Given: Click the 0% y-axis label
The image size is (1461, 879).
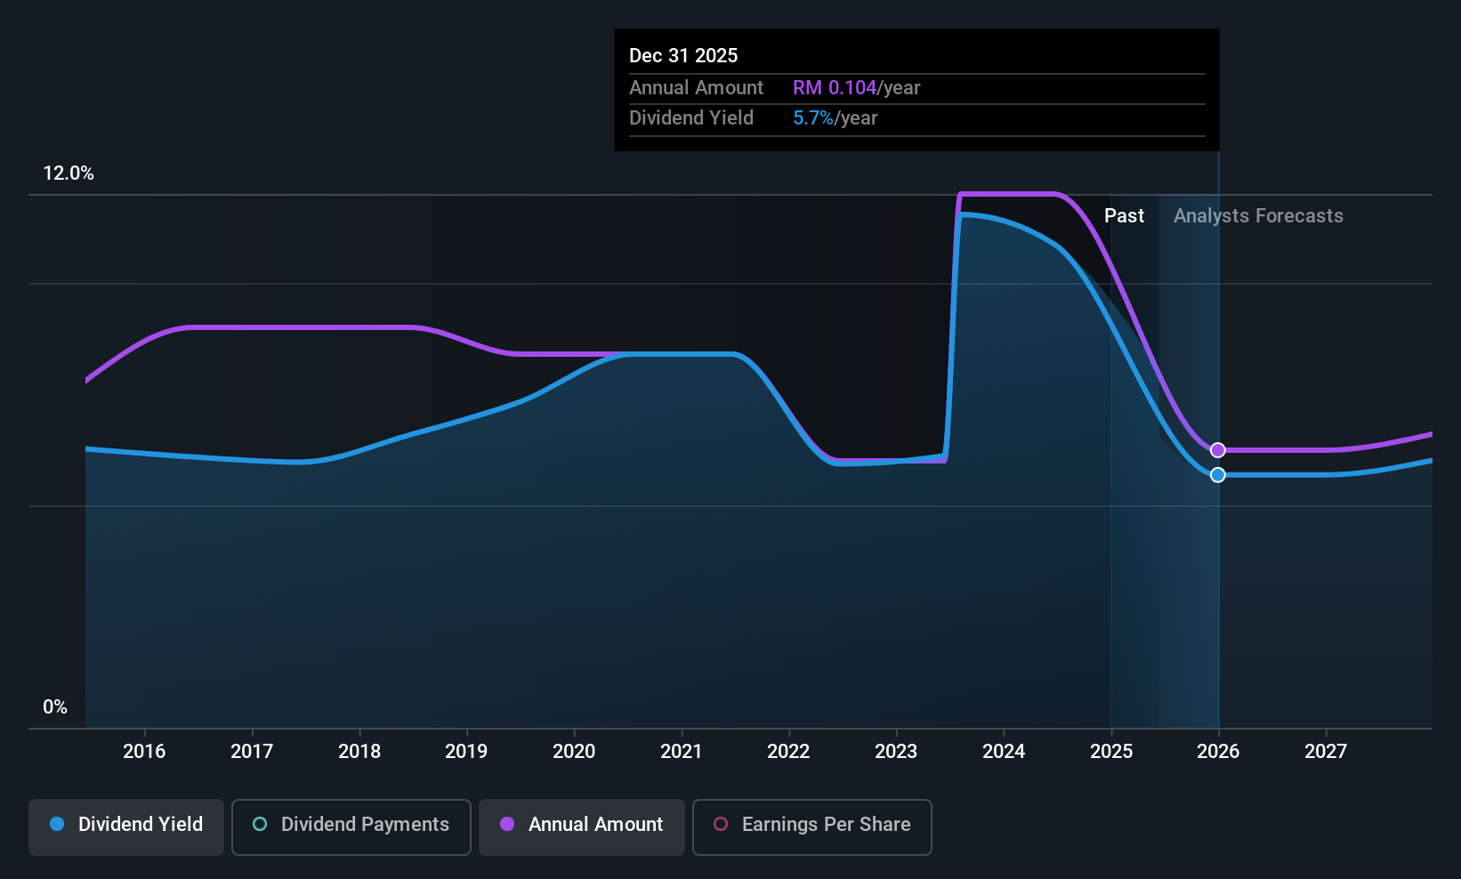Looking at the screenshot, I should click(x=55, y=707).
